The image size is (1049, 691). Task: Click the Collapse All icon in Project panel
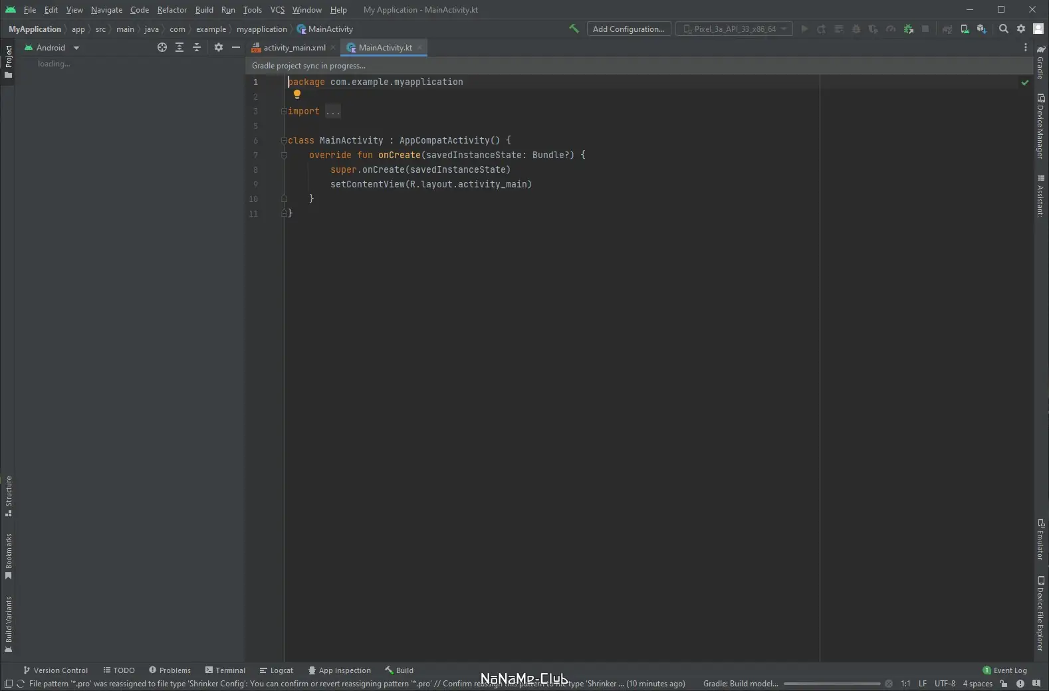(x=197, y=47)
